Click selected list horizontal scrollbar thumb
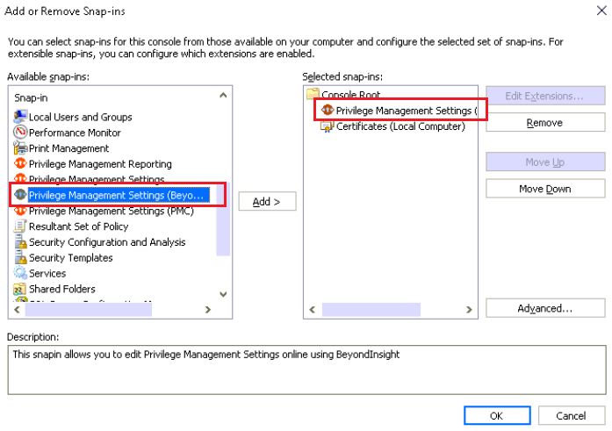Image resolution: width=612 pixels, height=431 pixels. 371,310
